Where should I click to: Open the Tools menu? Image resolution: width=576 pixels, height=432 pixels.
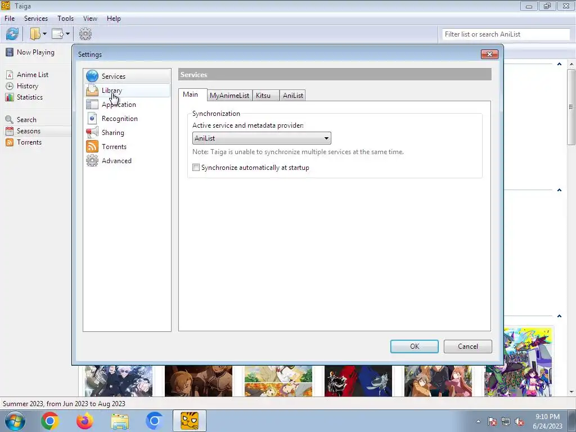tap(65, 19)
